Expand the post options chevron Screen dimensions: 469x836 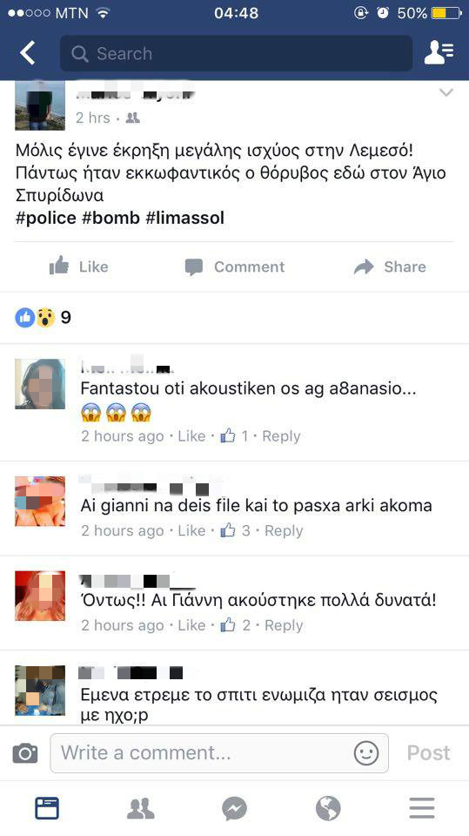click(446, 93)
